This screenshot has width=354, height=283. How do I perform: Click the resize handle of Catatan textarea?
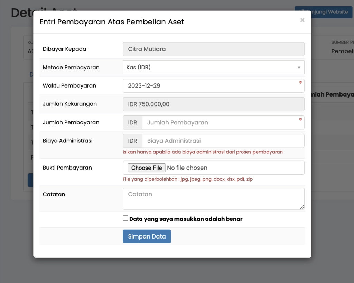click(302, 207)
